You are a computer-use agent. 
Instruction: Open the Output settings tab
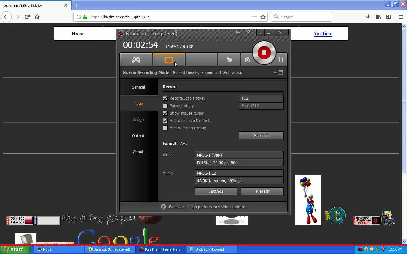coord(138,136)
